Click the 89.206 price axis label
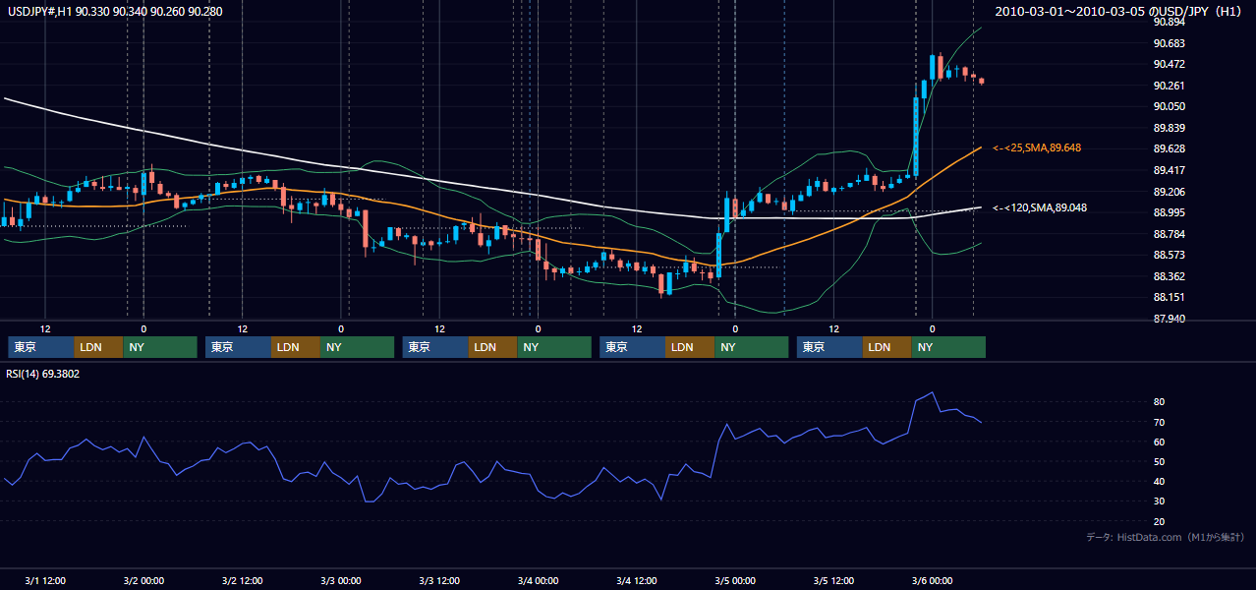 1169,192
